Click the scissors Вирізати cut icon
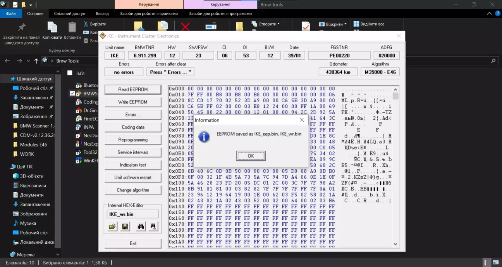Screen dimensions: 502x267 tap(86, 24)
